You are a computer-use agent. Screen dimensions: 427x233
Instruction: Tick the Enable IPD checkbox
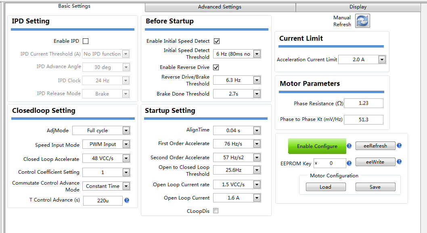click(86, 41)
